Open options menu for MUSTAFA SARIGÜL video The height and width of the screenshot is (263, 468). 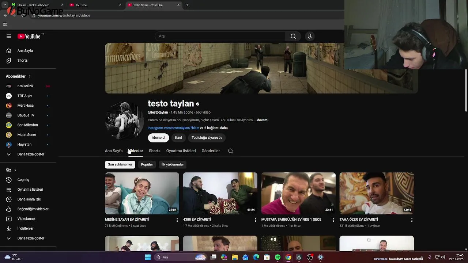[x=333, y=220]
